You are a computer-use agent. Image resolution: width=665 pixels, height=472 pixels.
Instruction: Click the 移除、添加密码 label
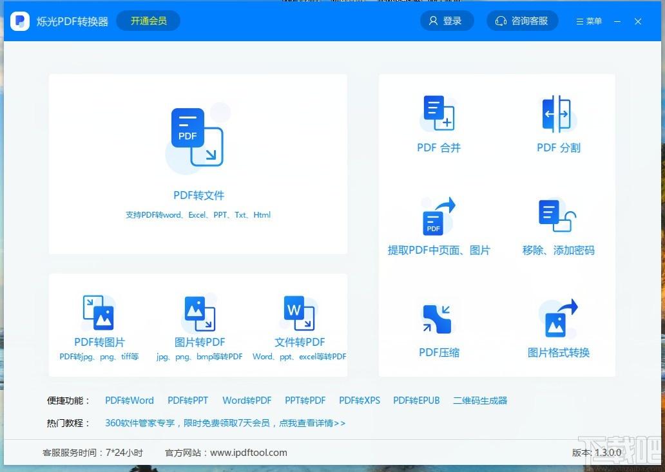click(x=558, y=250)
